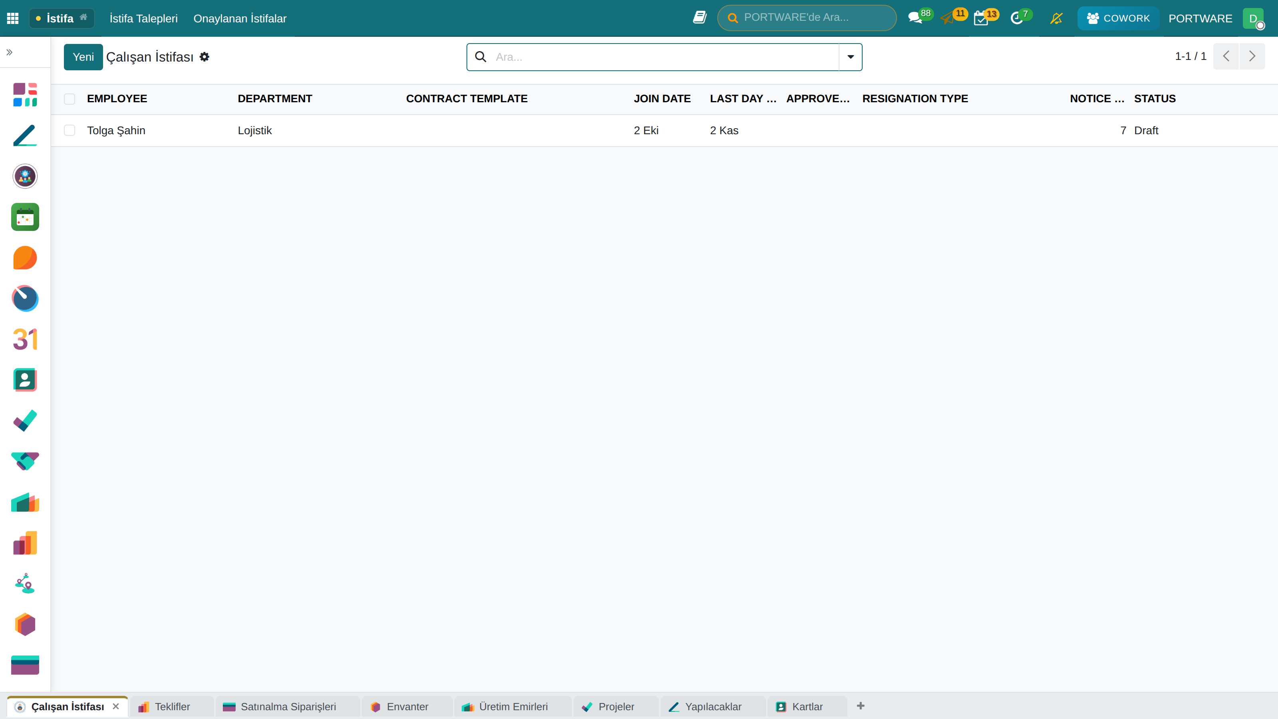Viewport: 1278px width, 719px height.
Task: Open the orange hexagon Inventory sidebar icon
Action: pyautogui.click(x=25, y=624)
